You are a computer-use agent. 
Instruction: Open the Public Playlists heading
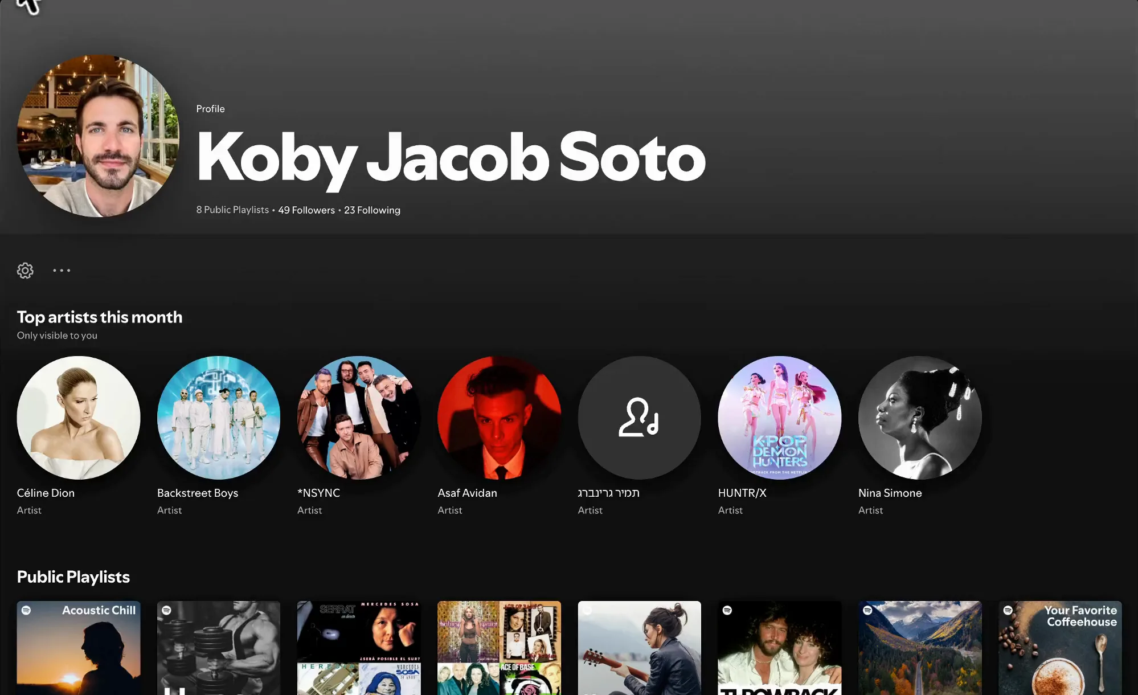point(73,577)
